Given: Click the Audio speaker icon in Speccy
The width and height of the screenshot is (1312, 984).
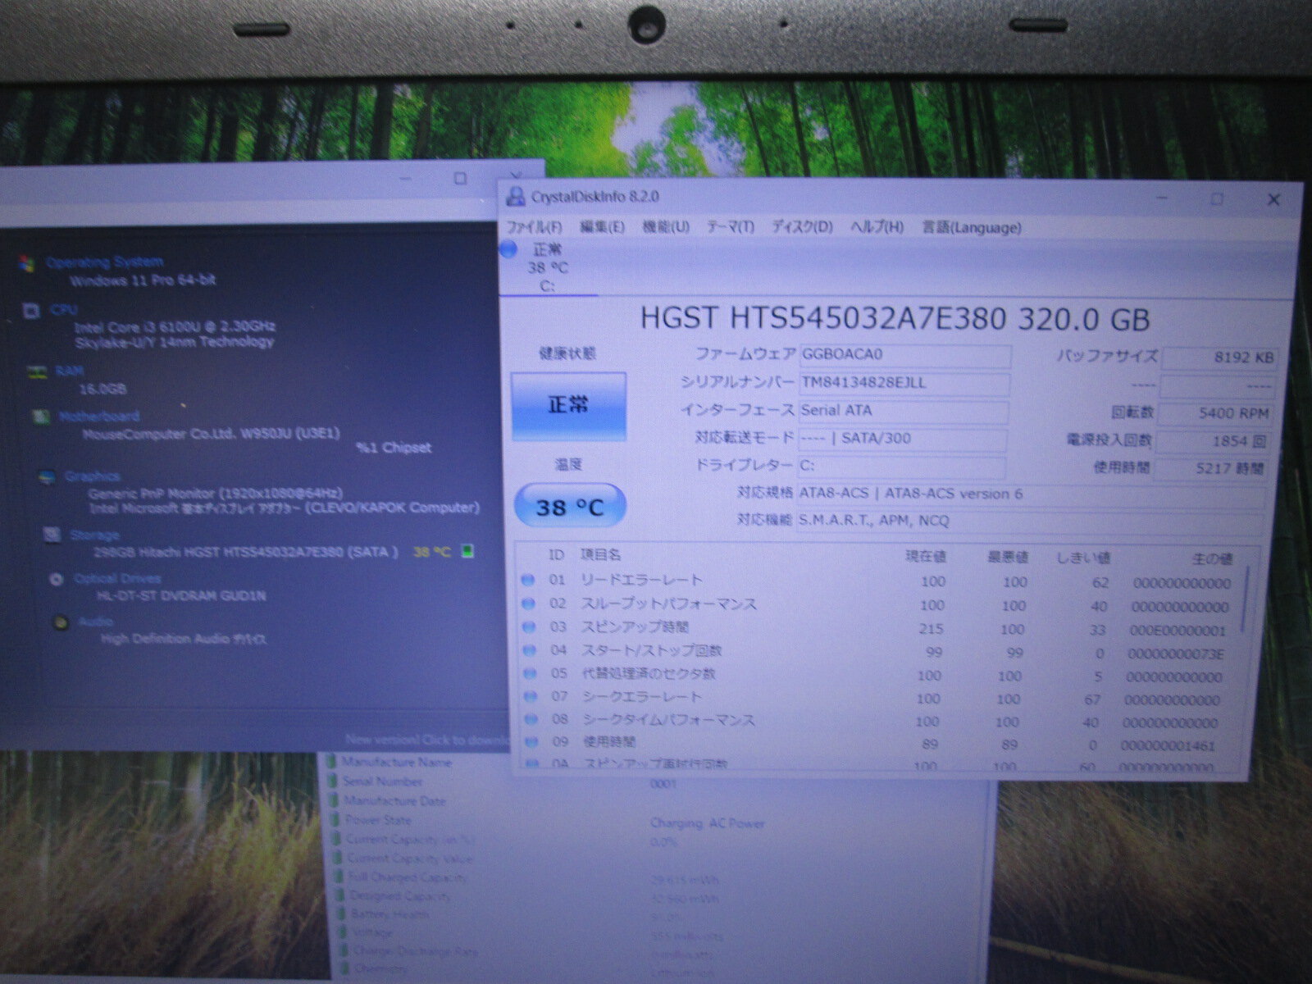Looking at the screenshot, I should (x=60, y=622).
